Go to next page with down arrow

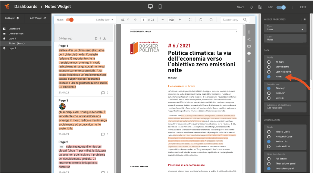[x=135, y=19]
